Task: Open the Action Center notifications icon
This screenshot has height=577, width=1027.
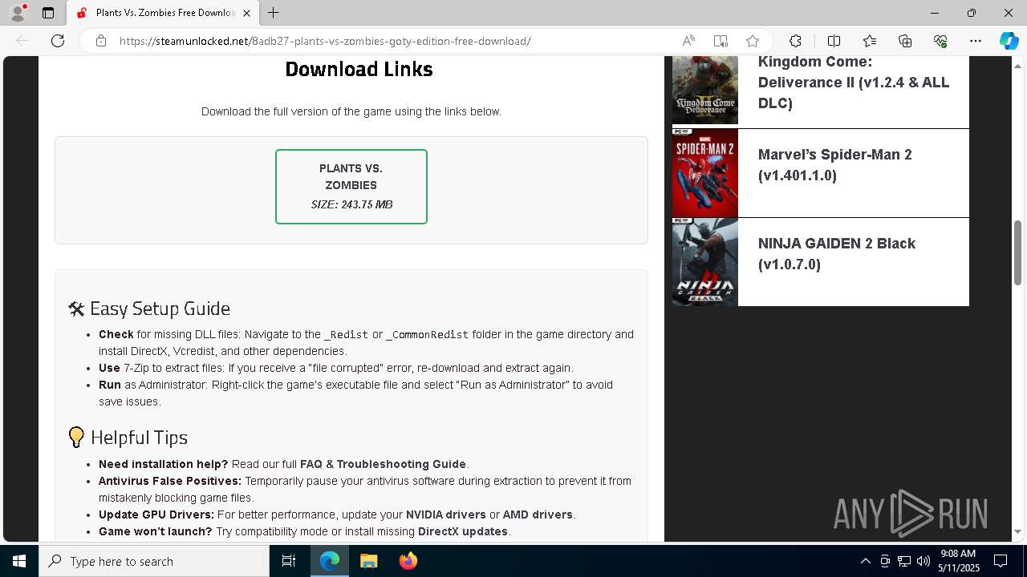Action: [x=1001, y=561]
